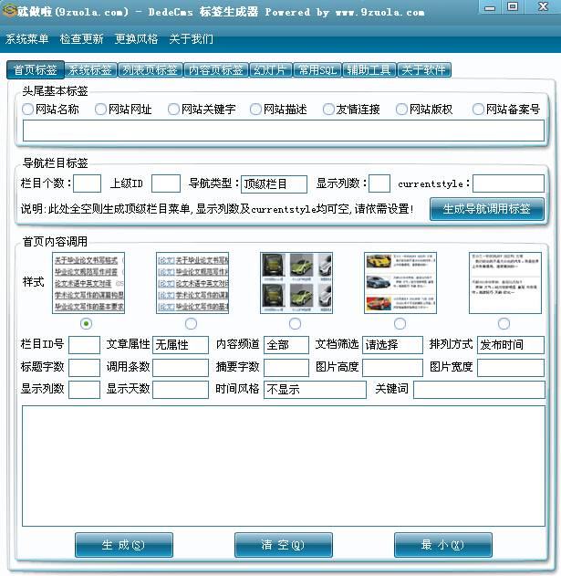Switch to the 关于软件 tab
The image size is (561, 576).
coord(424,69)
